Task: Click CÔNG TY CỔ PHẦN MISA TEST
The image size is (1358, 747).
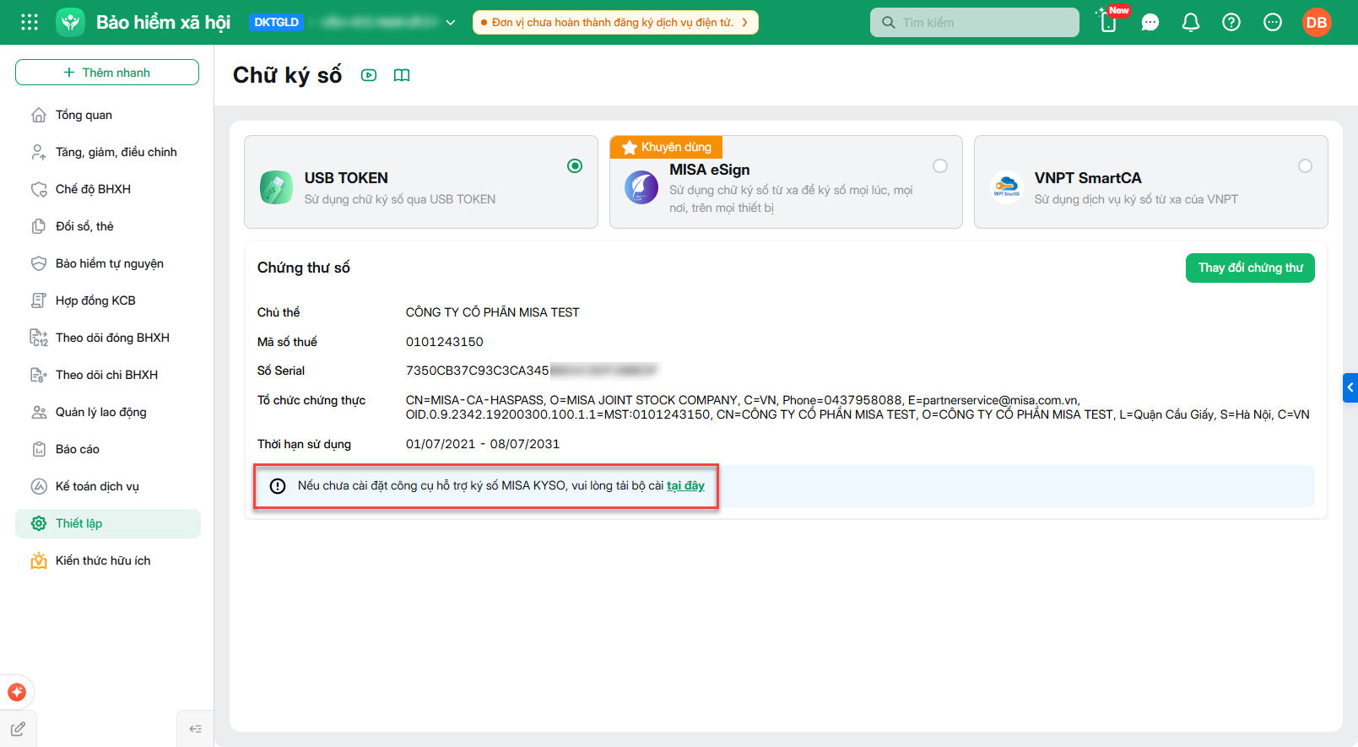Action: [x=493, y=312]
